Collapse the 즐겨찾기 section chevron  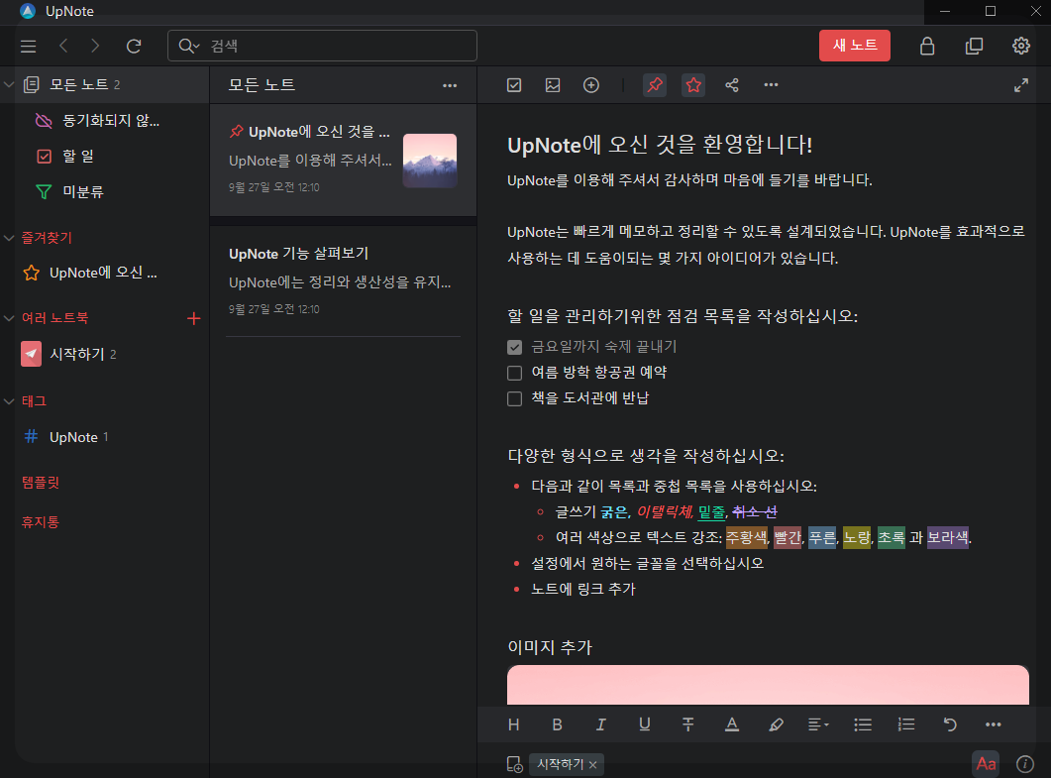(x=9, y=238)
